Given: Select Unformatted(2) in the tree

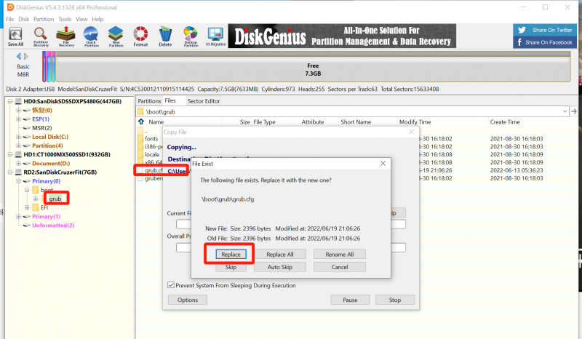Looking at the screenshot, I should (53, 226).
